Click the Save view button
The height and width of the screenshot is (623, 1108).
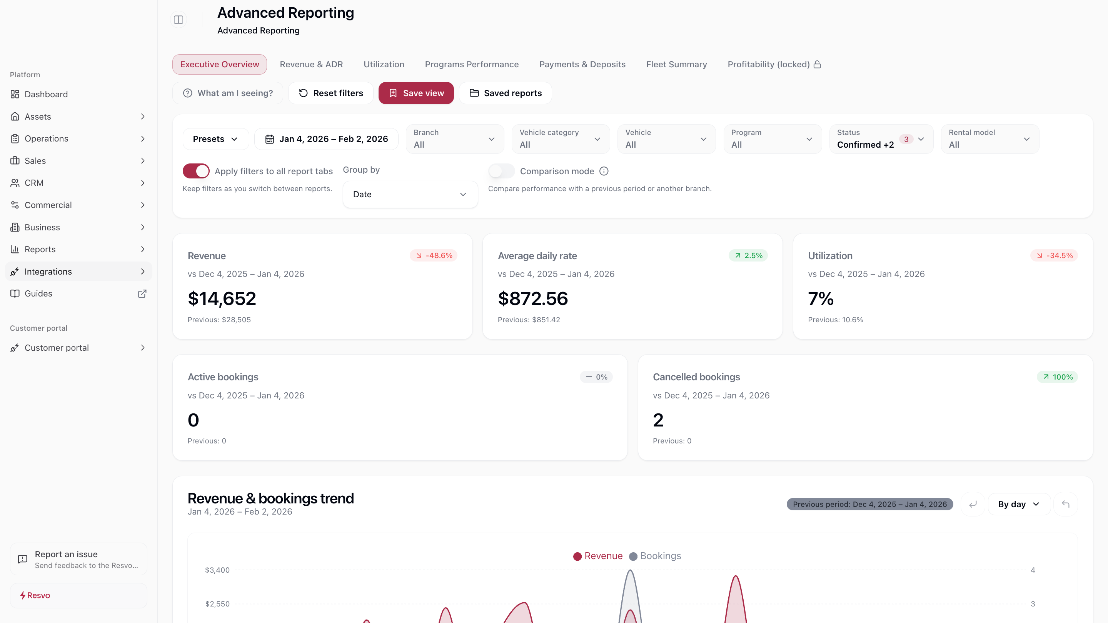[415, 93]
